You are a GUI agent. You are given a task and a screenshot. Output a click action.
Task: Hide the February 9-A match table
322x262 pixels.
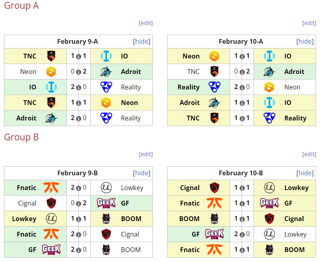[x=142, y=41]
